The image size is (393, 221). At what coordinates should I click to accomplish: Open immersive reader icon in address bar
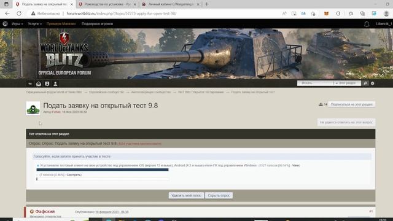[x=294, y=14]
